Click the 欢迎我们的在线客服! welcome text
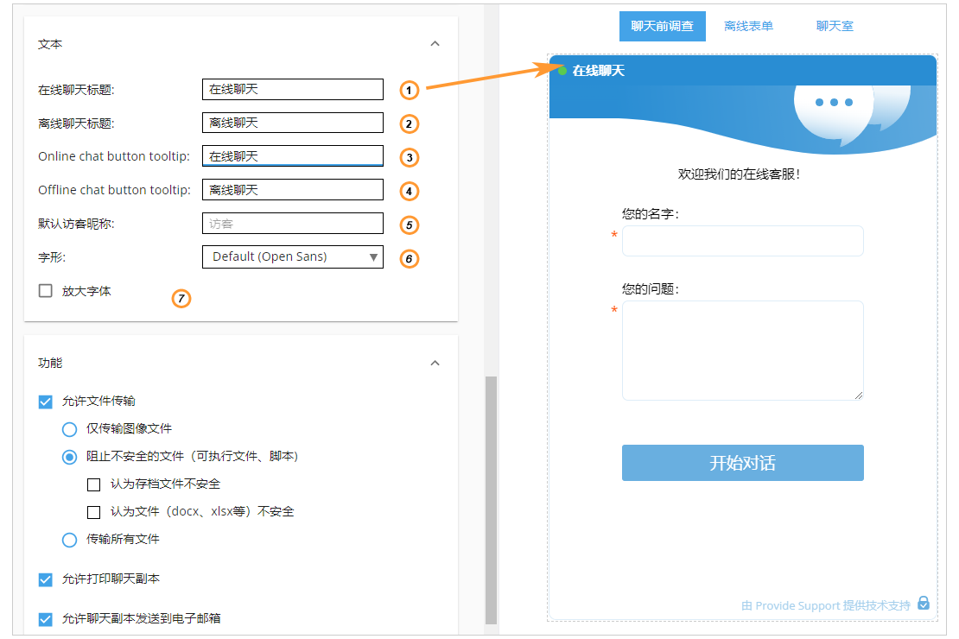The width and height of the screenshot is (959, 639). click(739, 174)
